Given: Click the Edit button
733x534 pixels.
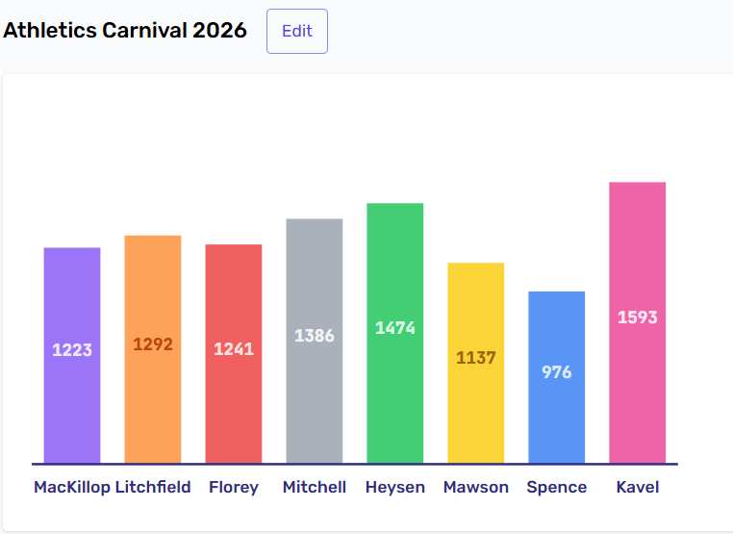Looking at the screenshot, I should click(x=296, y=31).
